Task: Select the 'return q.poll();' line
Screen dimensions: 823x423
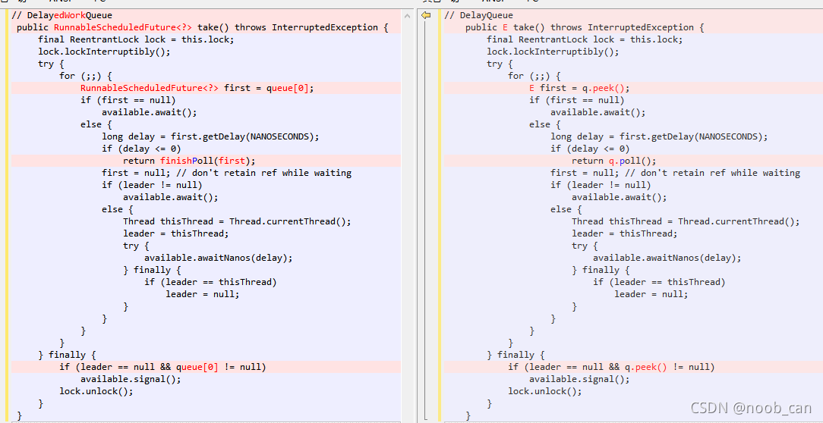Action: click(x=614, y=161)
